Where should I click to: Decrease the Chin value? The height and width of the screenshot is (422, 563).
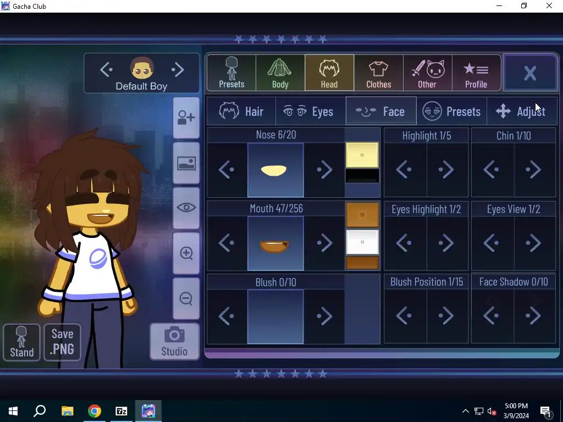(x=493, y=170)
